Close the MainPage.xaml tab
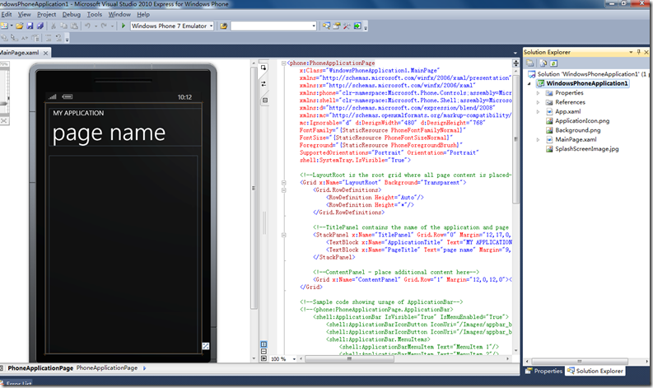The height and width of the screenshot is (388, 653). coord(46,53)
